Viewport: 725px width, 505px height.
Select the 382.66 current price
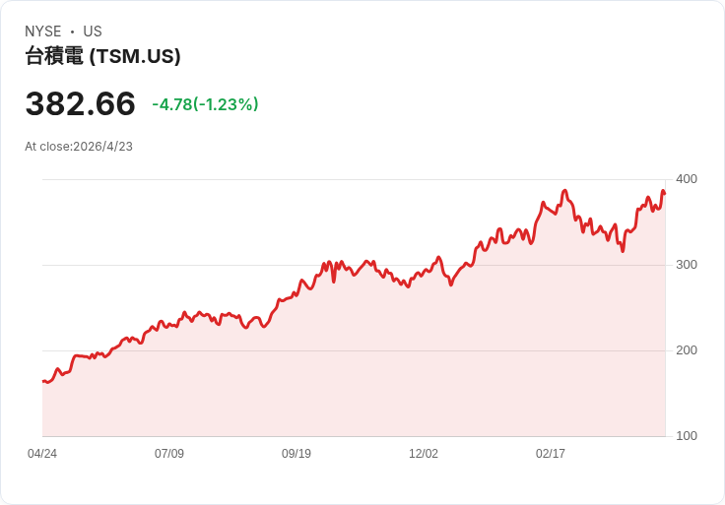point(81,104)
